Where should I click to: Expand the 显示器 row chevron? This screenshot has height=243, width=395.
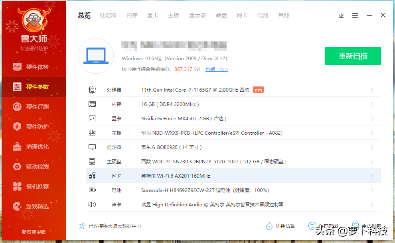[372, 147]
